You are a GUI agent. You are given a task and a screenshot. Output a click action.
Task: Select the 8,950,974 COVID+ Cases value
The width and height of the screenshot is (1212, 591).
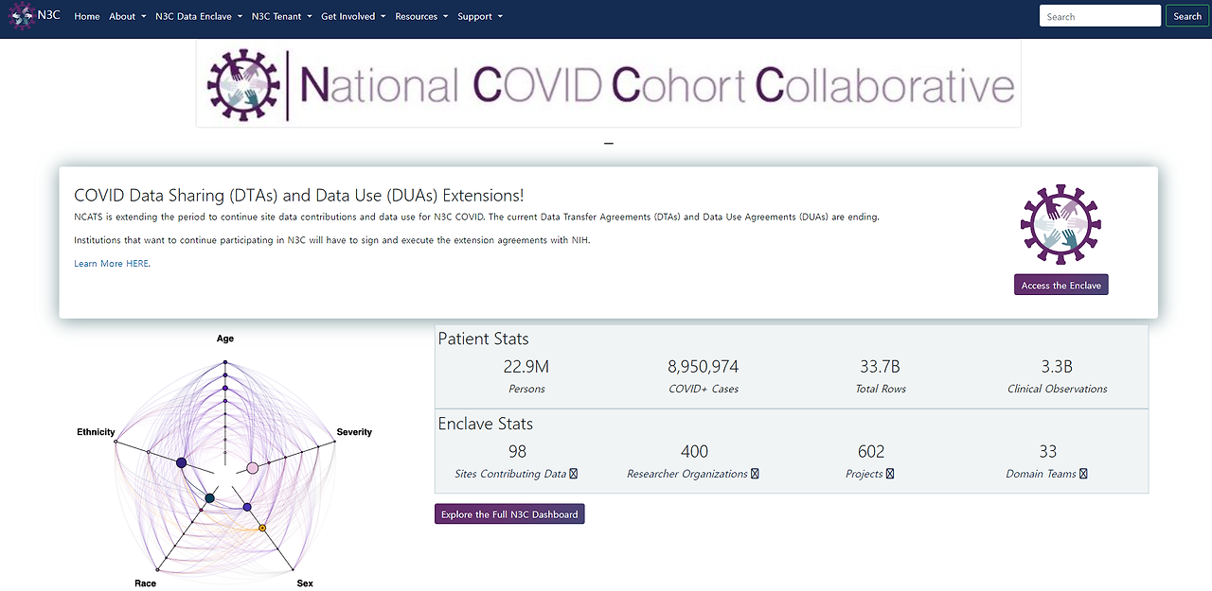pos(703,367)
